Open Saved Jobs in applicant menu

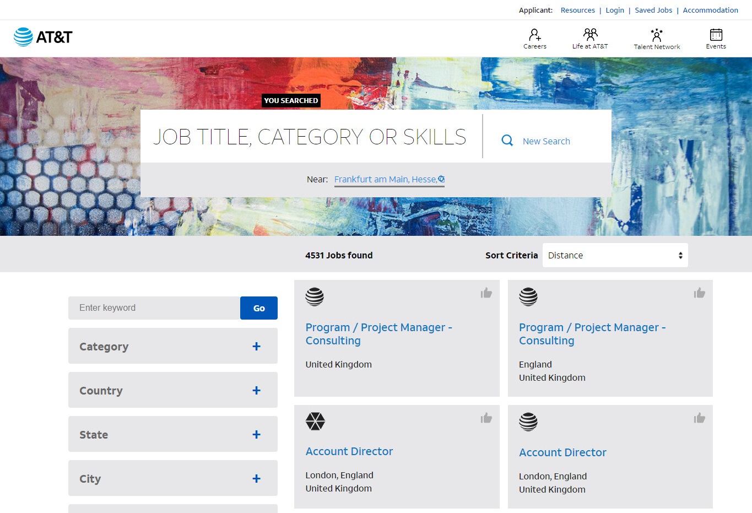tap(653, 10)
